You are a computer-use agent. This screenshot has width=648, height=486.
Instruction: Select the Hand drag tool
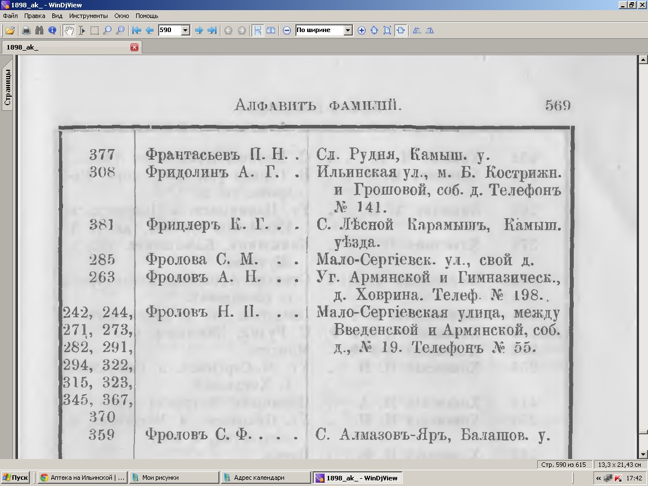point(69,30)
